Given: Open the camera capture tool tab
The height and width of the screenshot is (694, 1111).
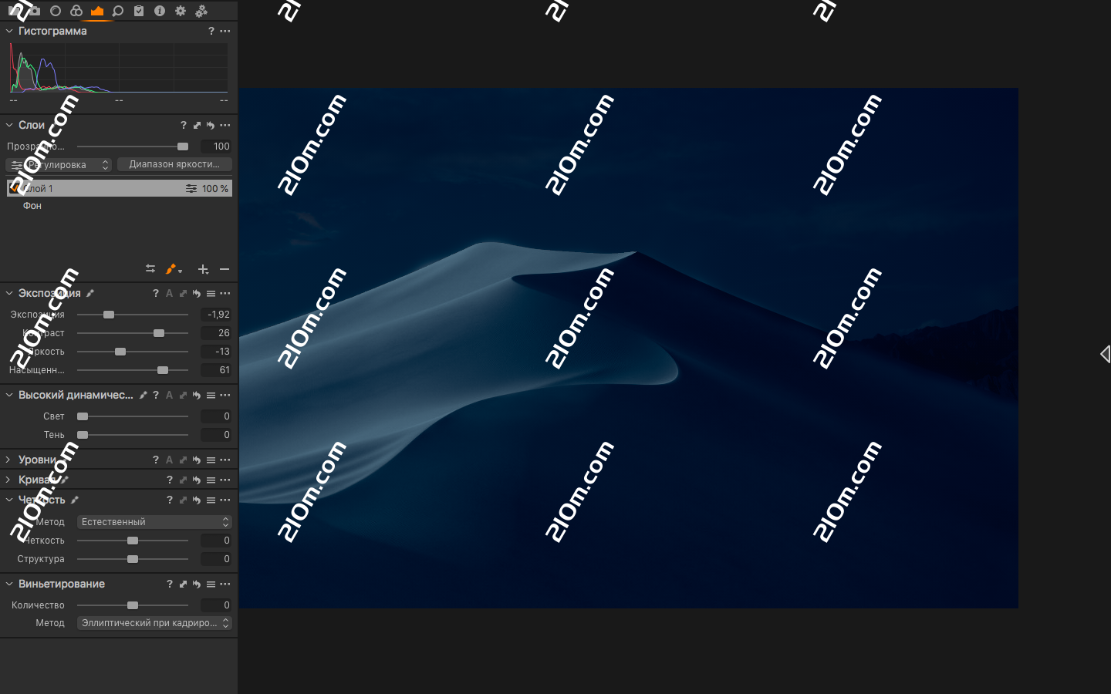Looking at the screenshot, I should pos(33,11).
